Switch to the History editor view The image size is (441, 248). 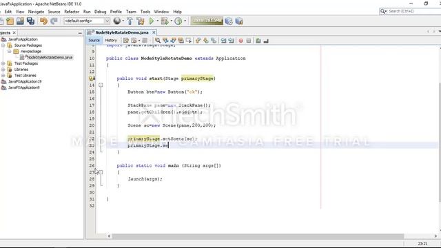pyautogui.click(x=111, y=41)
